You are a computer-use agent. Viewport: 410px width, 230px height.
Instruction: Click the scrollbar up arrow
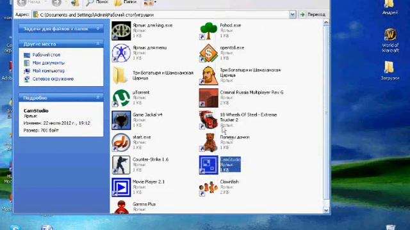(x=326, y=22)
